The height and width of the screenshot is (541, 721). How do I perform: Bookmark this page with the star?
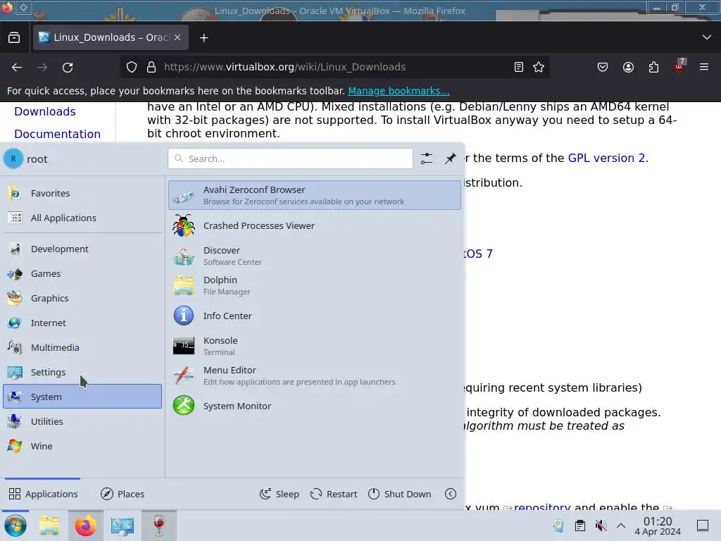point(539,67)
